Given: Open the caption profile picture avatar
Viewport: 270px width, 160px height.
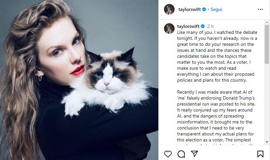Looking at the screenshot, I should (169, 29).
